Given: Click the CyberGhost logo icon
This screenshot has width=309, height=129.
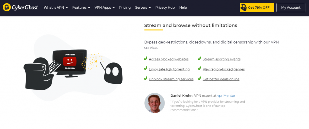Looking at the screenshot, I should pyautogui.click(x=7, y=7).
